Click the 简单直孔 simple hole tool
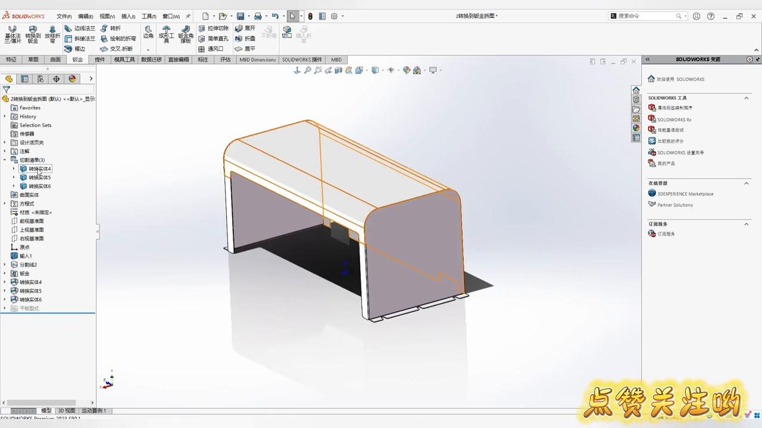Screen dimensions: 762x428 tap(214, 39)
